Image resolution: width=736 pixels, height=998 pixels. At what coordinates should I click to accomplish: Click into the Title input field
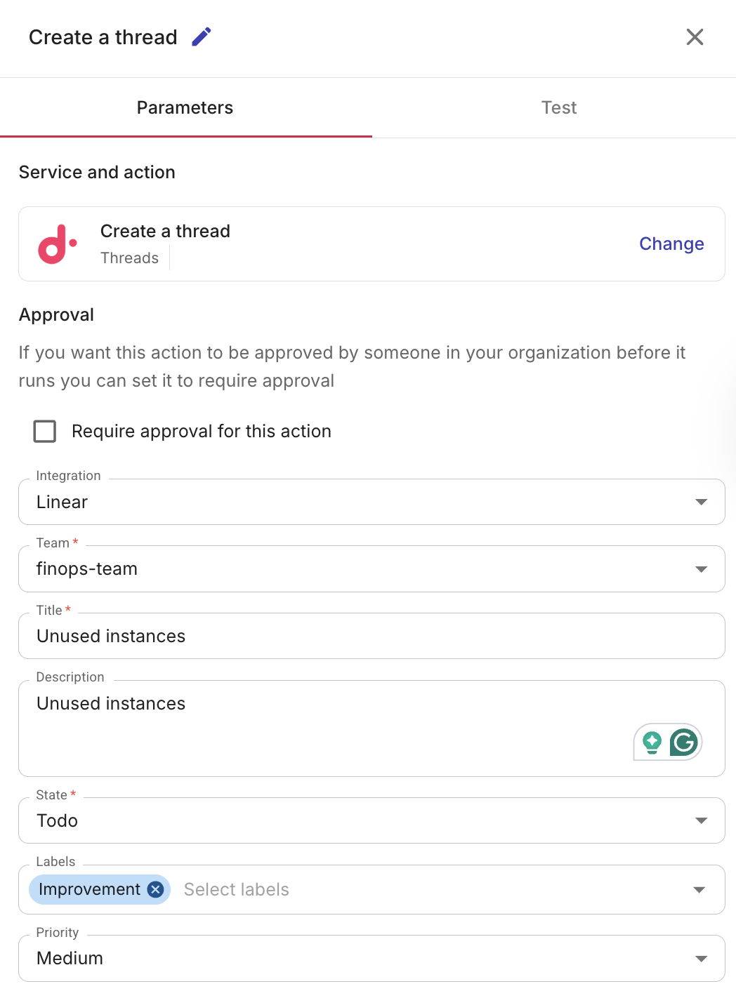371,636
